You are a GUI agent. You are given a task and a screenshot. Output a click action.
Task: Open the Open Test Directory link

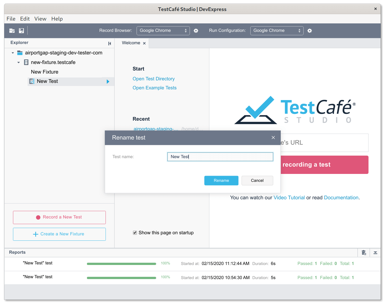[x=153, y=79]
